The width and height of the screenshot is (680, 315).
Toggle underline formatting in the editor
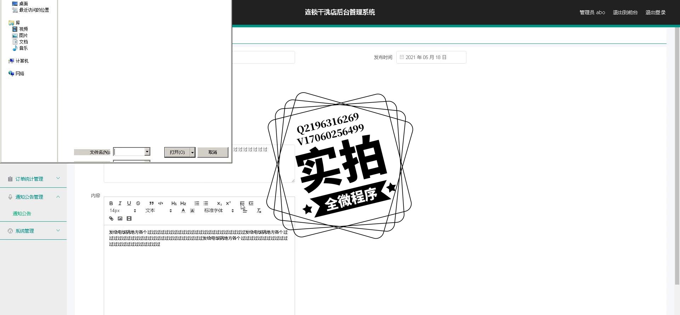[x=129, y=203]
